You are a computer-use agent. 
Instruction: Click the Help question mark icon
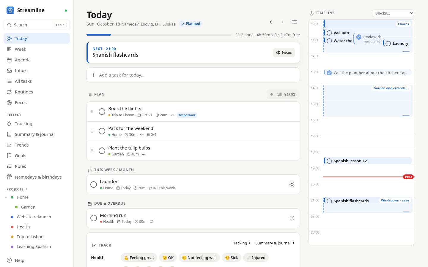pos(9,260)
